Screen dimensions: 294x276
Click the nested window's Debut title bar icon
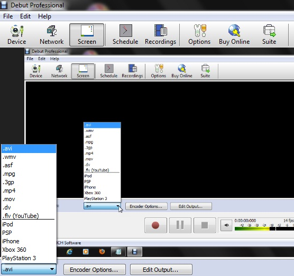pyautogui.click(x=27, y=51)
